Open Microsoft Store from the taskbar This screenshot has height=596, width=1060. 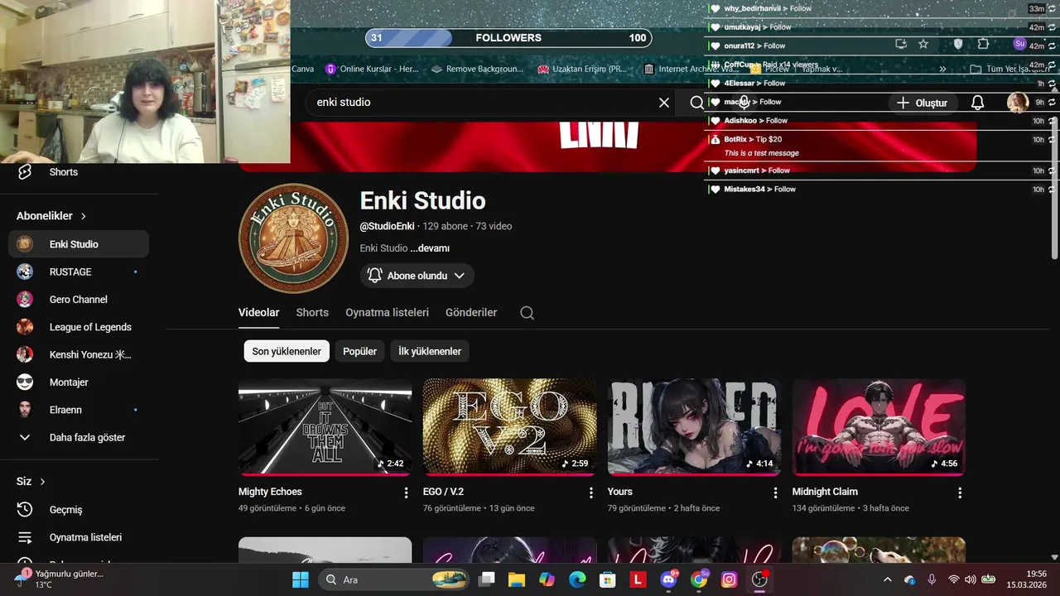coord(608,579)
